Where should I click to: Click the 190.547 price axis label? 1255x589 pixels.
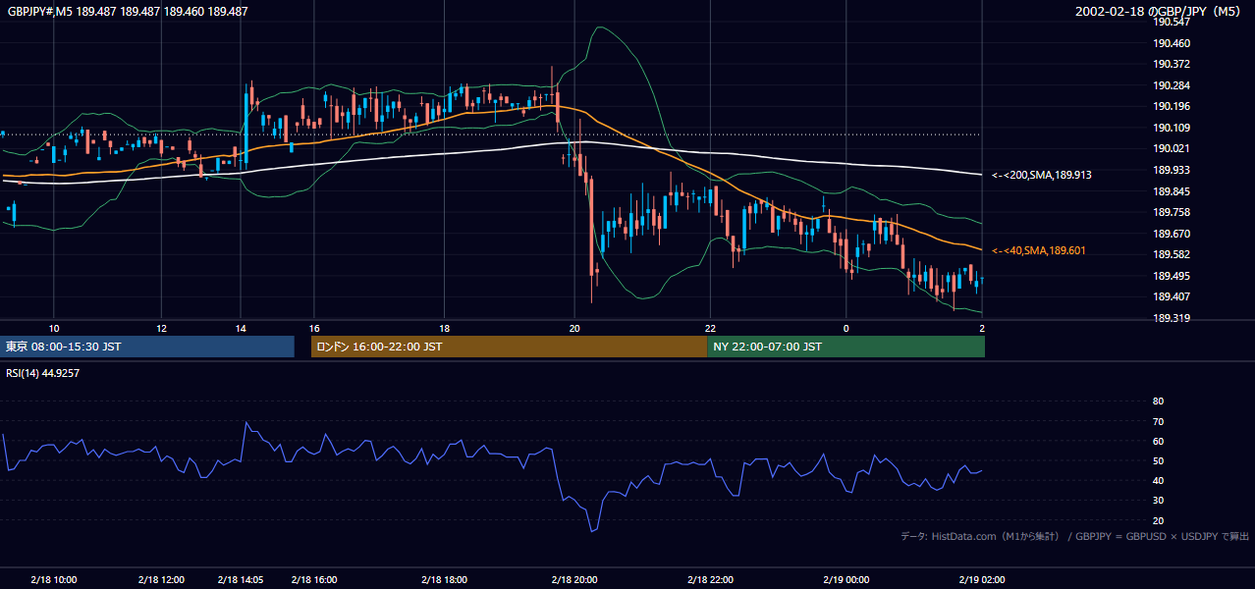1172,22
